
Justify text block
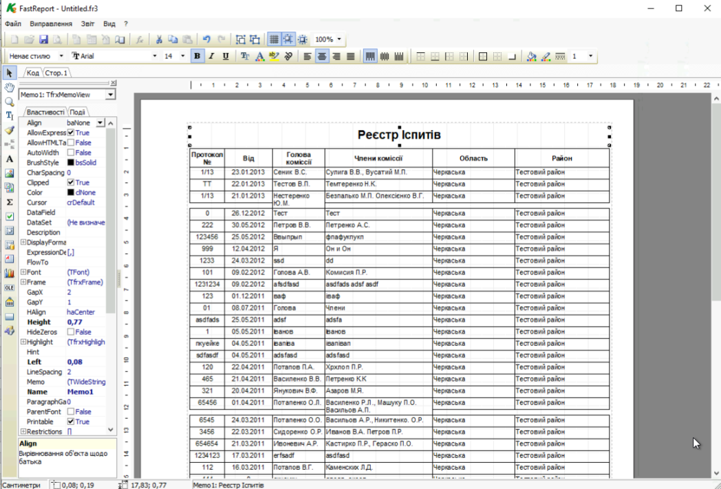tap(351, 56)
